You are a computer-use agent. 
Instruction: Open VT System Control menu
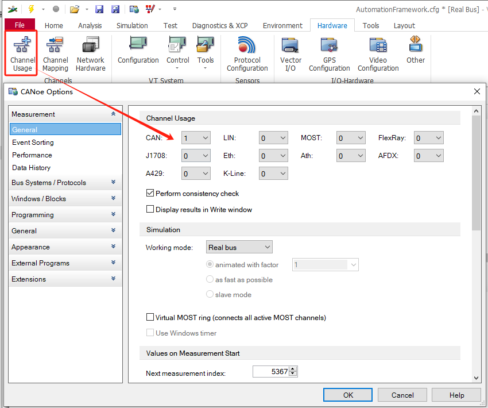coord(177,52)
